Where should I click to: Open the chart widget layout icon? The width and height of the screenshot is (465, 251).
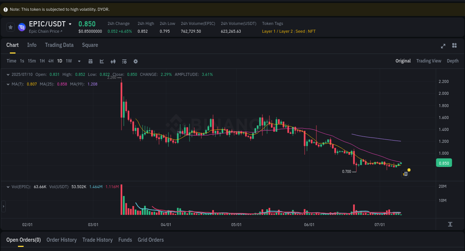[454, 46]
